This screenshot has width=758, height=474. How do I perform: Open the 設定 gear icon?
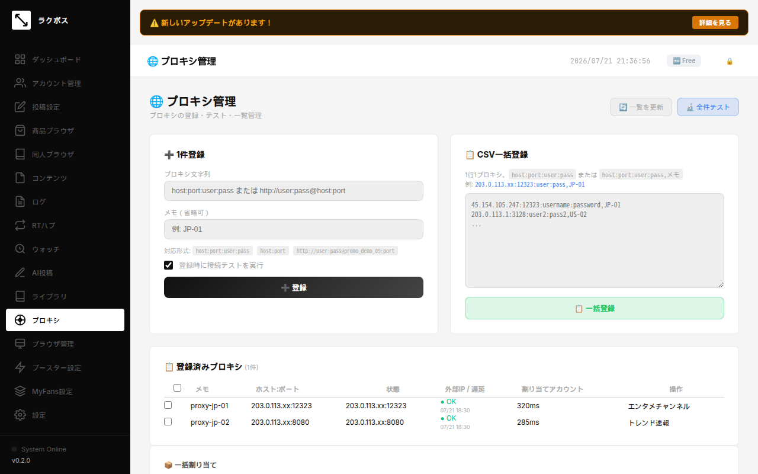(x=20, y=415)
